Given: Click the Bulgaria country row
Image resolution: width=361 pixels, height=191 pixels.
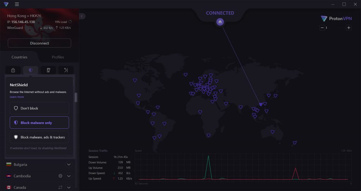Looking at the screenshot, I should [39, 165].
